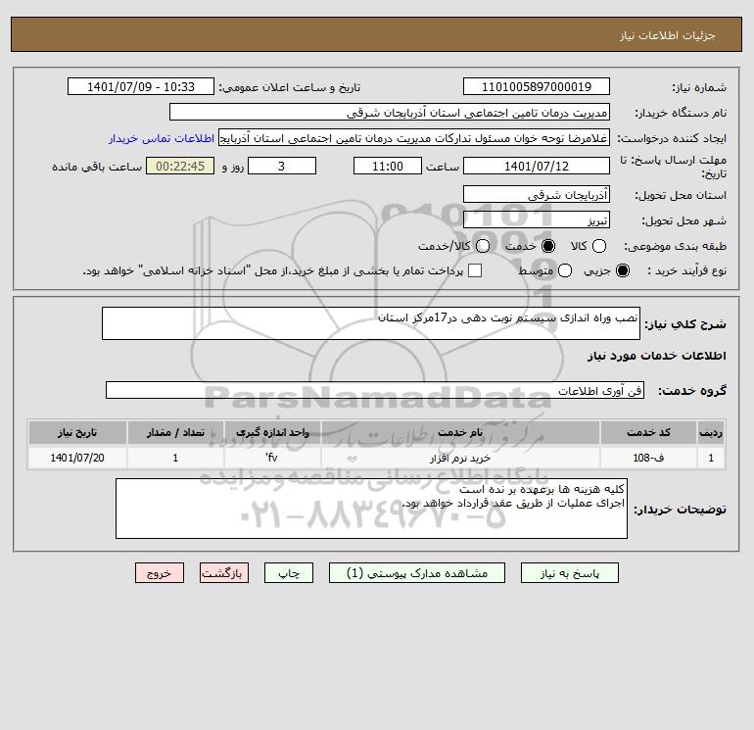Click the پاسخ به نیاز button
754x730 pixels.
(570, 573)
